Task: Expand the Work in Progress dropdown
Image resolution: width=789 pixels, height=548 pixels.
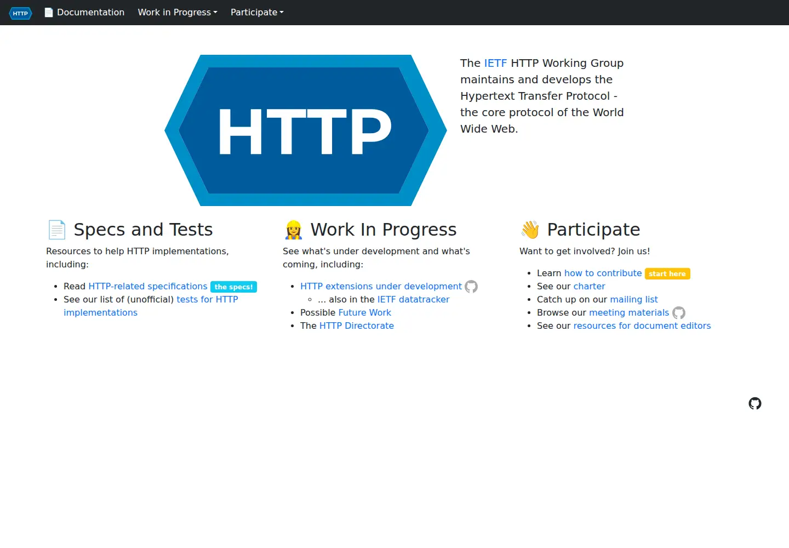Action: [x=178, y=12]
